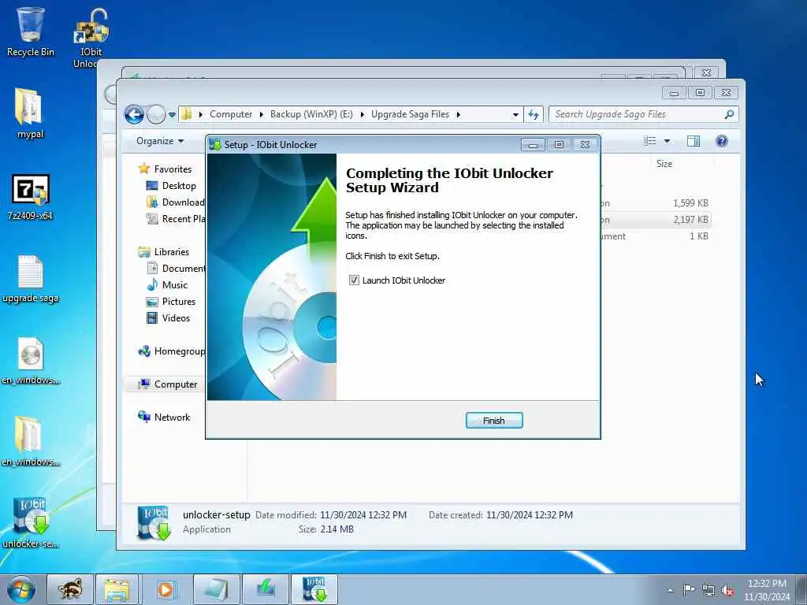Uncheck Launch IObit Unlocker checkbox
The image size is (807, 605).
pos(354,280)
